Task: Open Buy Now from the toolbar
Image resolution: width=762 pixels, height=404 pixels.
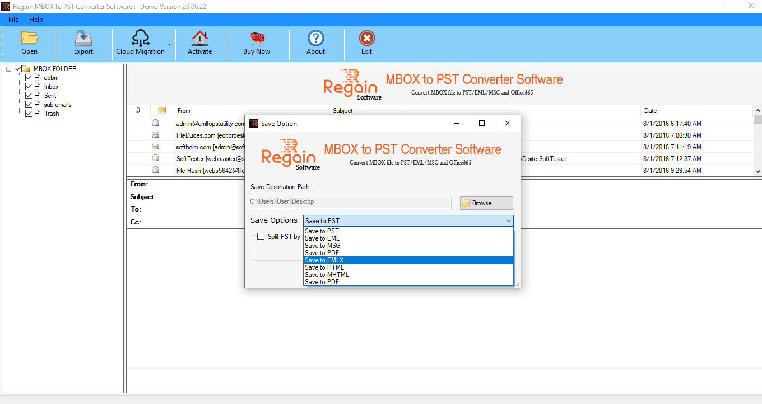Action: 257,43
